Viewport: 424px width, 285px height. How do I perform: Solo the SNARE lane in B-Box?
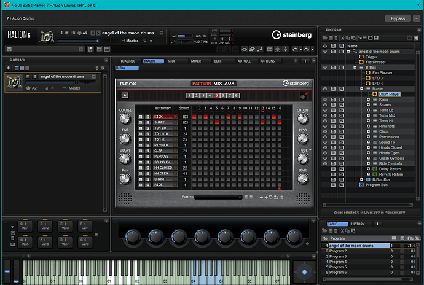coord(147,122)
